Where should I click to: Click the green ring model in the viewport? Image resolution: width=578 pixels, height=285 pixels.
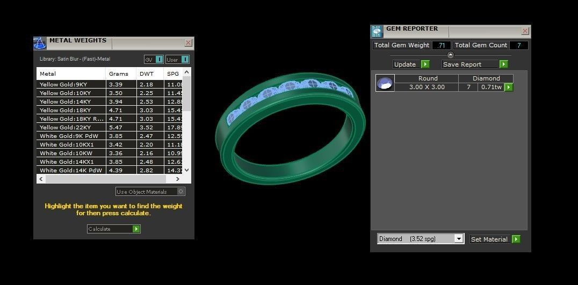point(290,128)
